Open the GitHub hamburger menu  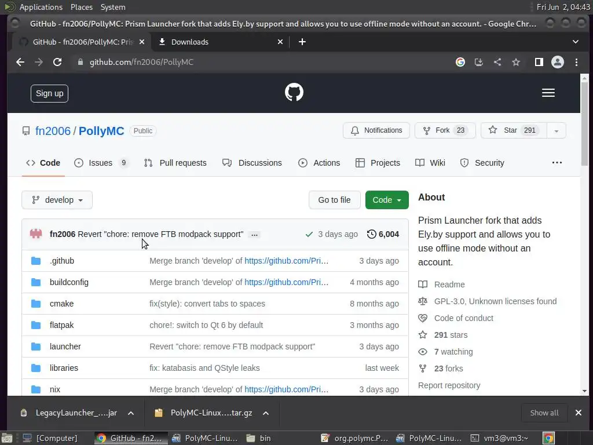tap(548, 93)
